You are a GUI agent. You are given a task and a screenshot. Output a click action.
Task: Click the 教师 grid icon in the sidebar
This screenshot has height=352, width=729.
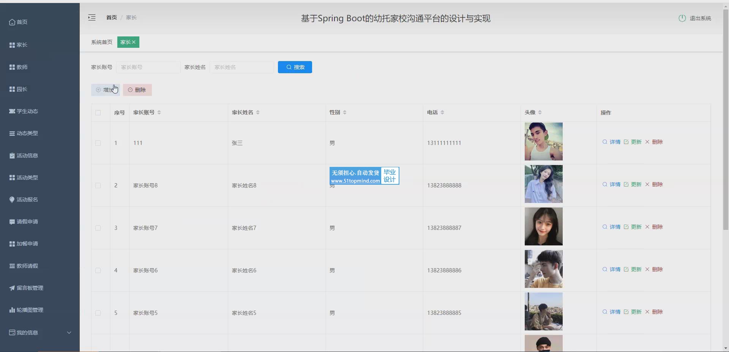point(12,67)
